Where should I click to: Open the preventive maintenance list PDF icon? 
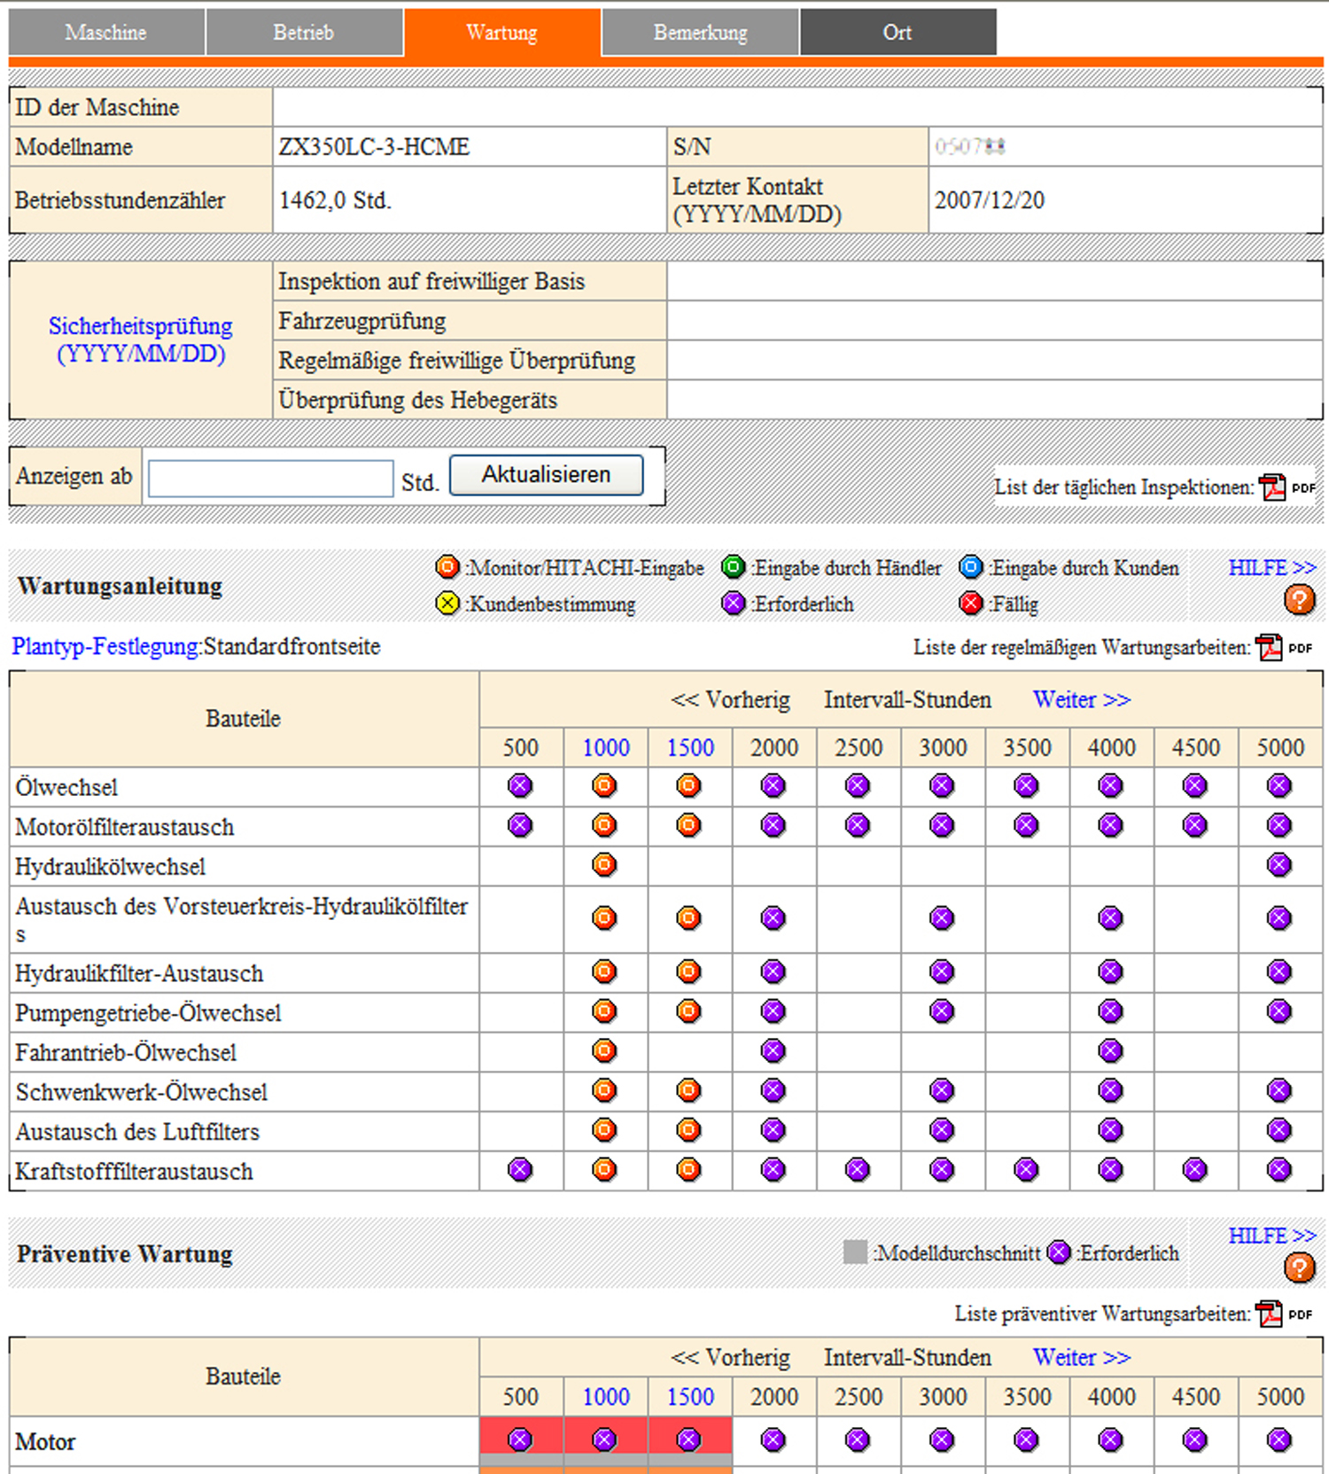[1270, 1314]
